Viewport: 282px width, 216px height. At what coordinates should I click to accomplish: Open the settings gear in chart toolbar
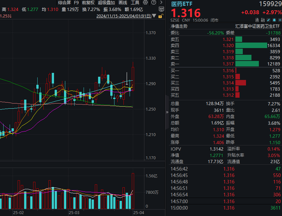click(x=145, y=3)
